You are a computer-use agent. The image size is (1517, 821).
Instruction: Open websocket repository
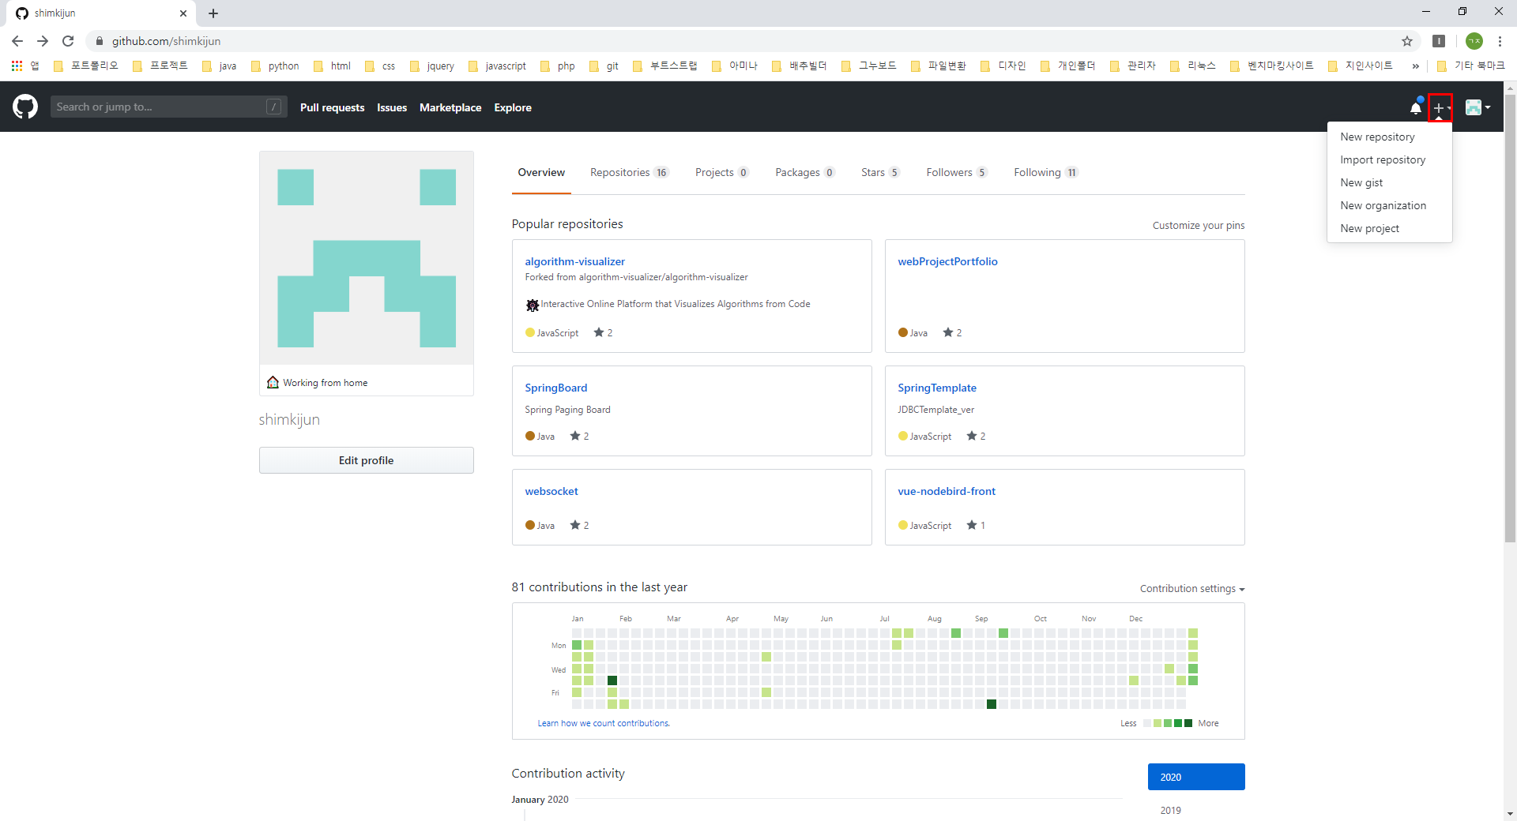tap(551, 491)
